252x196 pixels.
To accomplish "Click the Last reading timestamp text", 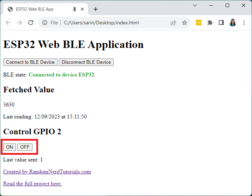I will (x=45, y=117).
